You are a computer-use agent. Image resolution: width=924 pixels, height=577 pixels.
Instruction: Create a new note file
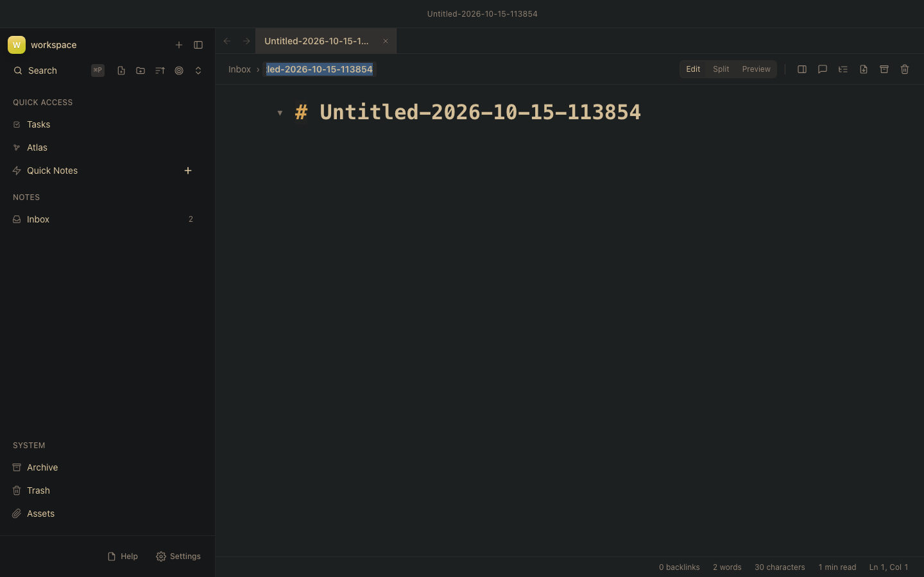[x=121, y=71]
